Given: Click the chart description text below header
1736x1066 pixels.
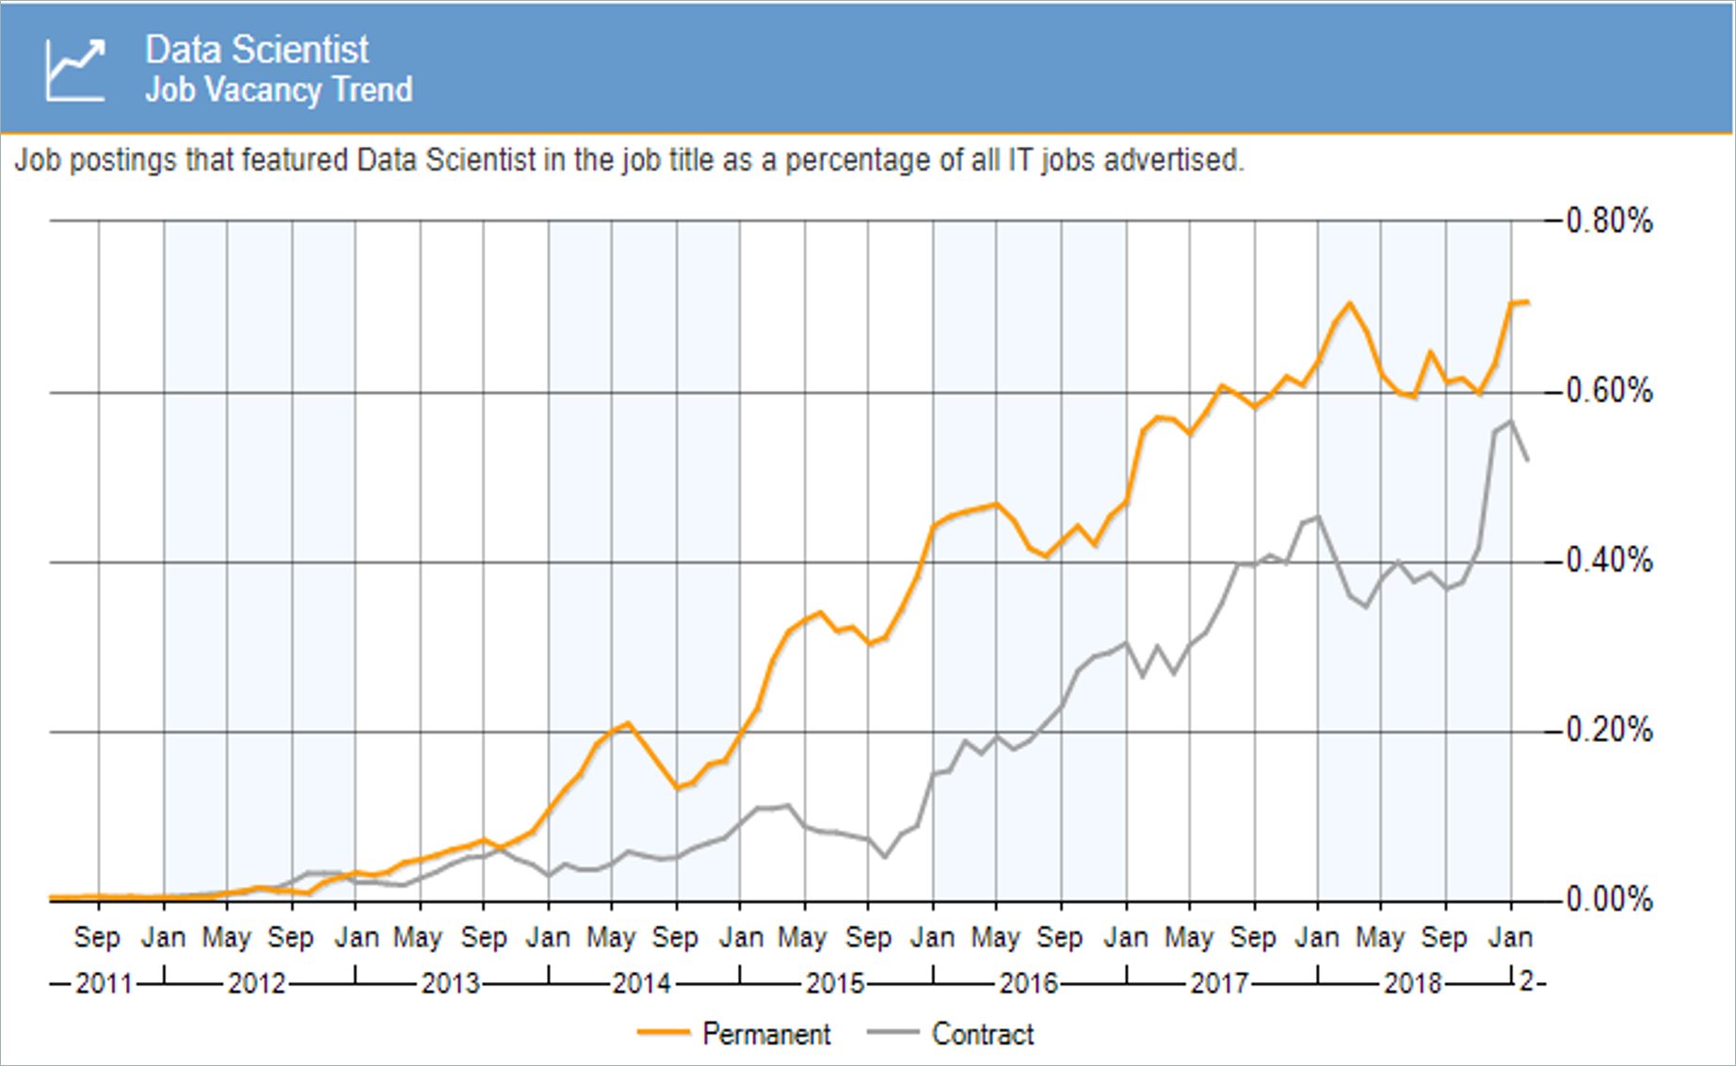Looking at the screenshot, I should 629,160.
